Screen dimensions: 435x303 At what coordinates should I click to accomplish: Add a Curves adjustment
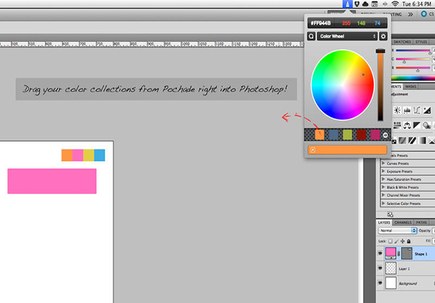pyautogui.click(x=417, y=110)
